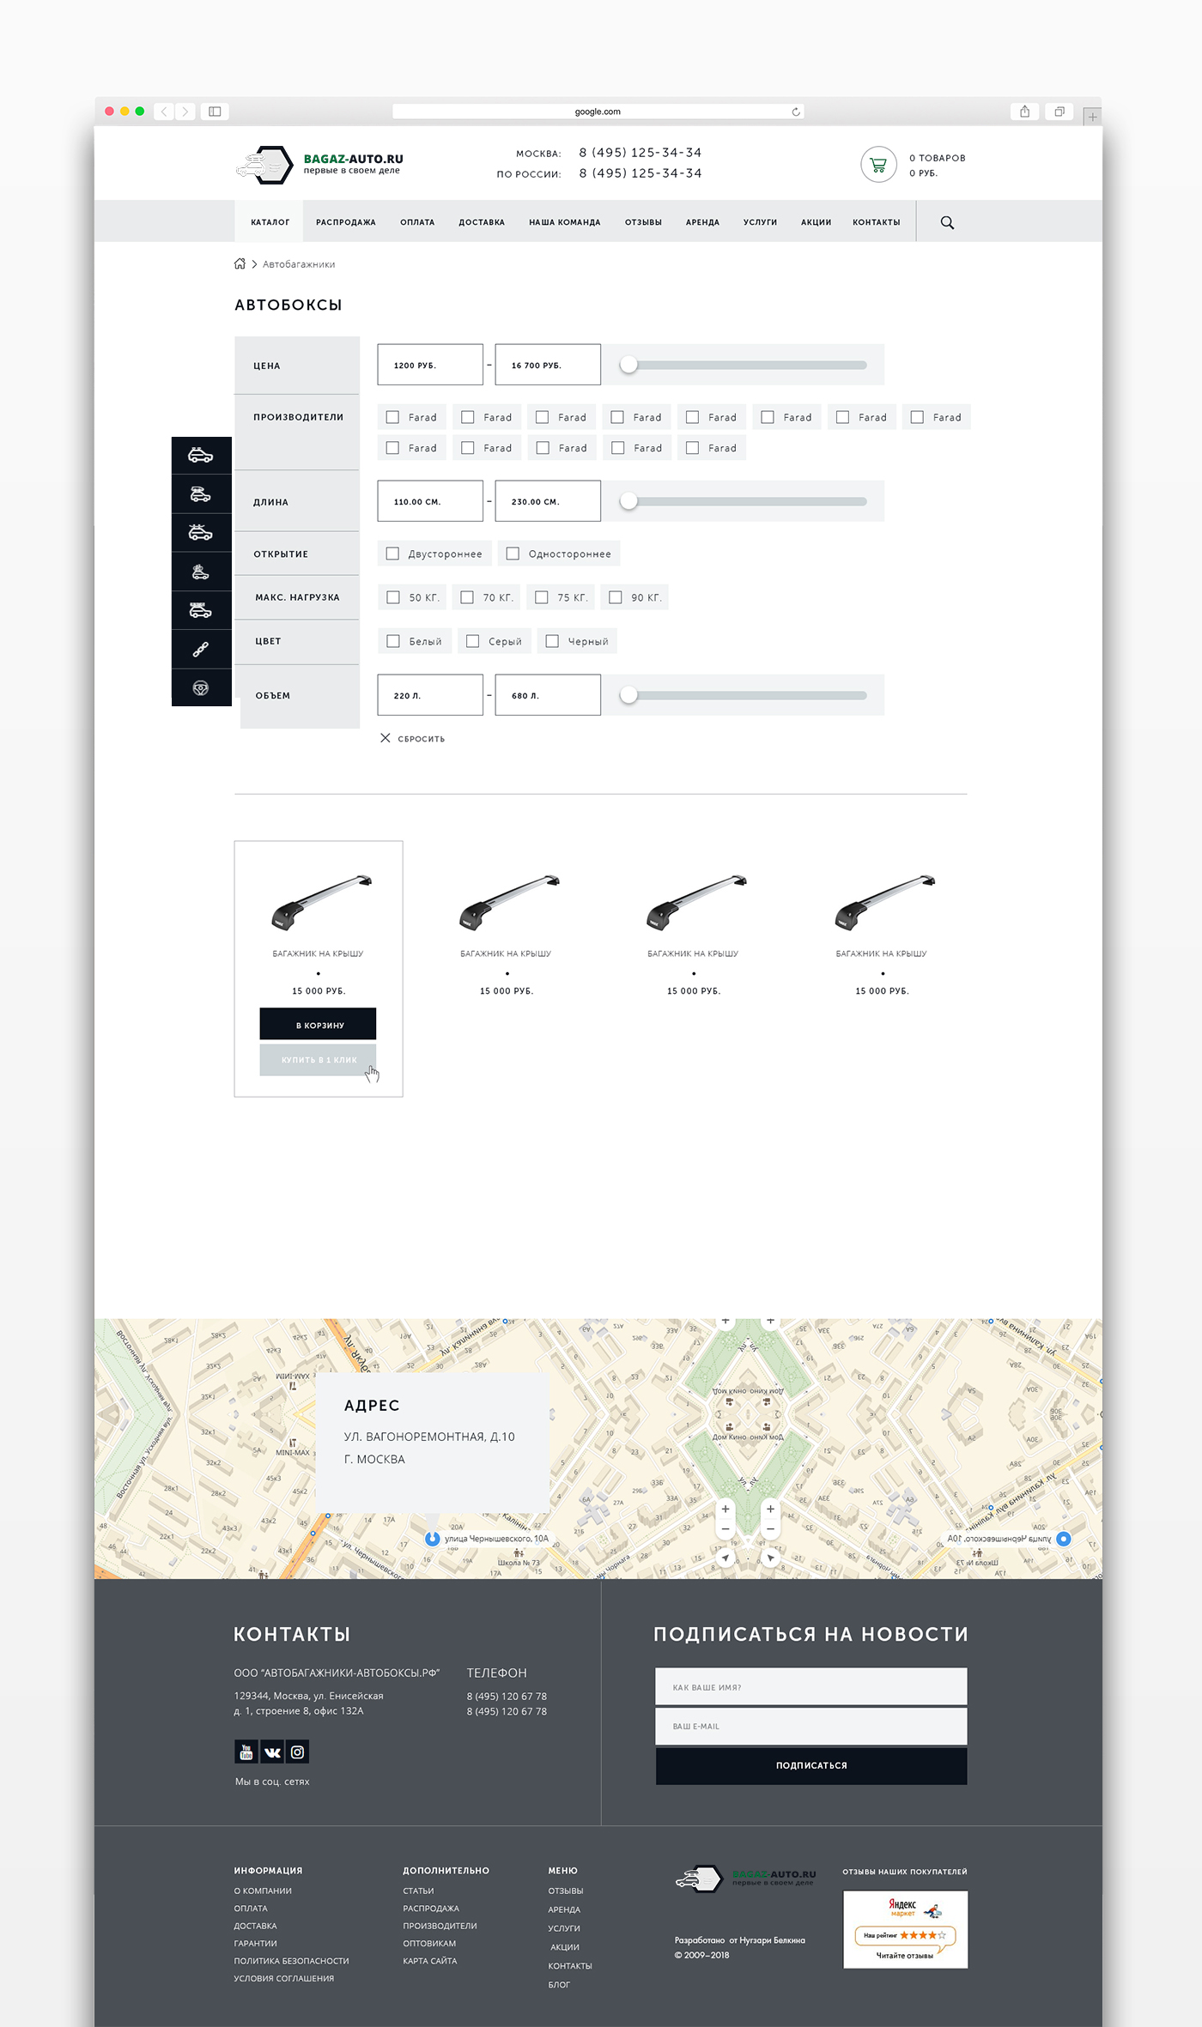Click the BAGAZ-AUTO.RU header logo

319,164
